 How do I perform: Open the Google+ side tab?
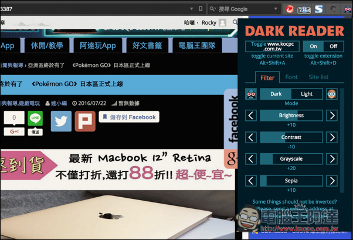point(231,159)
